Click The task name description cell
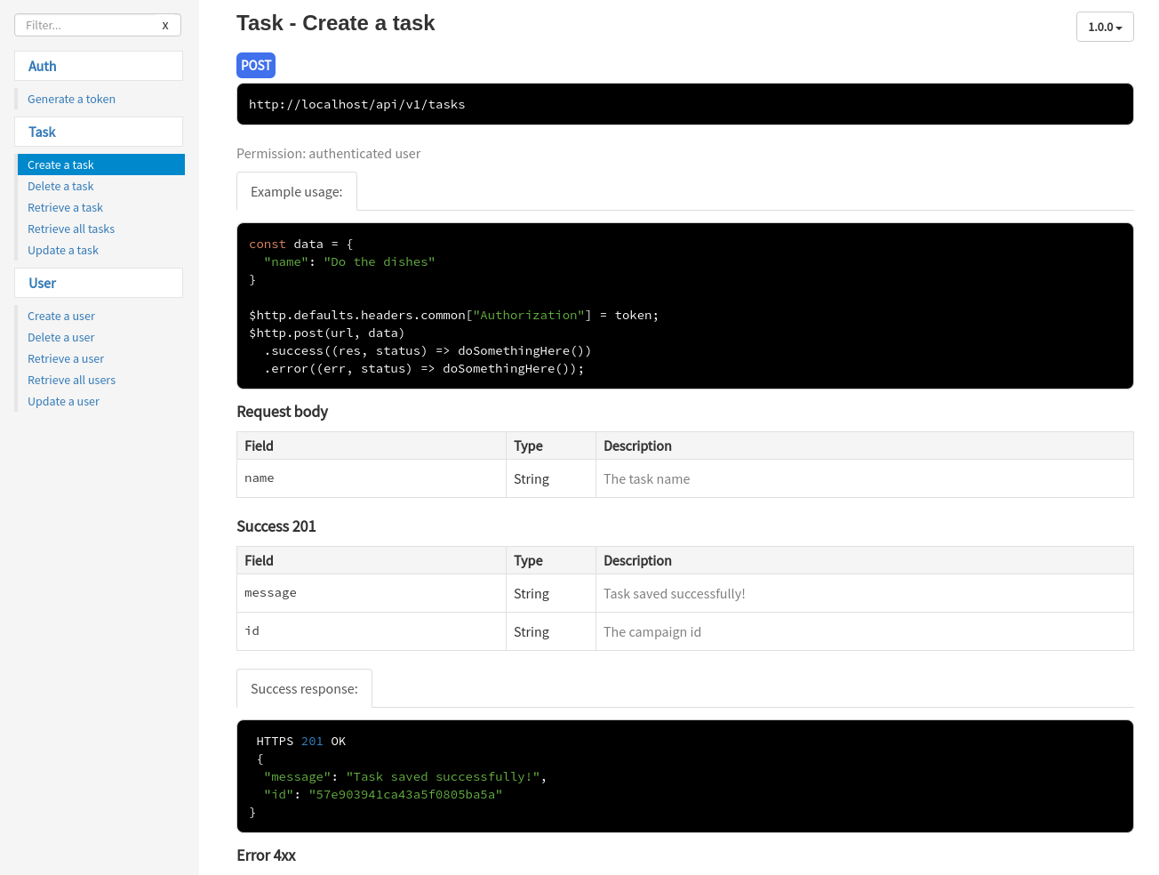The width and height of the screenshot is (1159, 875). (x=864, y=478)
